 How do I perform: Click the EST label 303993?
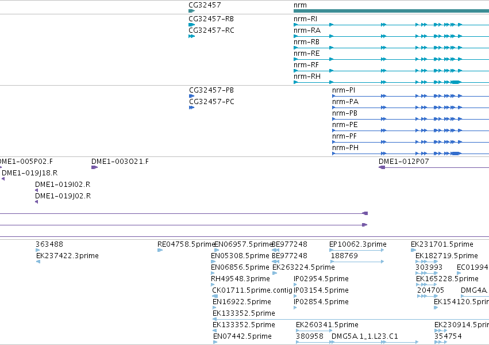pos(429,267)
